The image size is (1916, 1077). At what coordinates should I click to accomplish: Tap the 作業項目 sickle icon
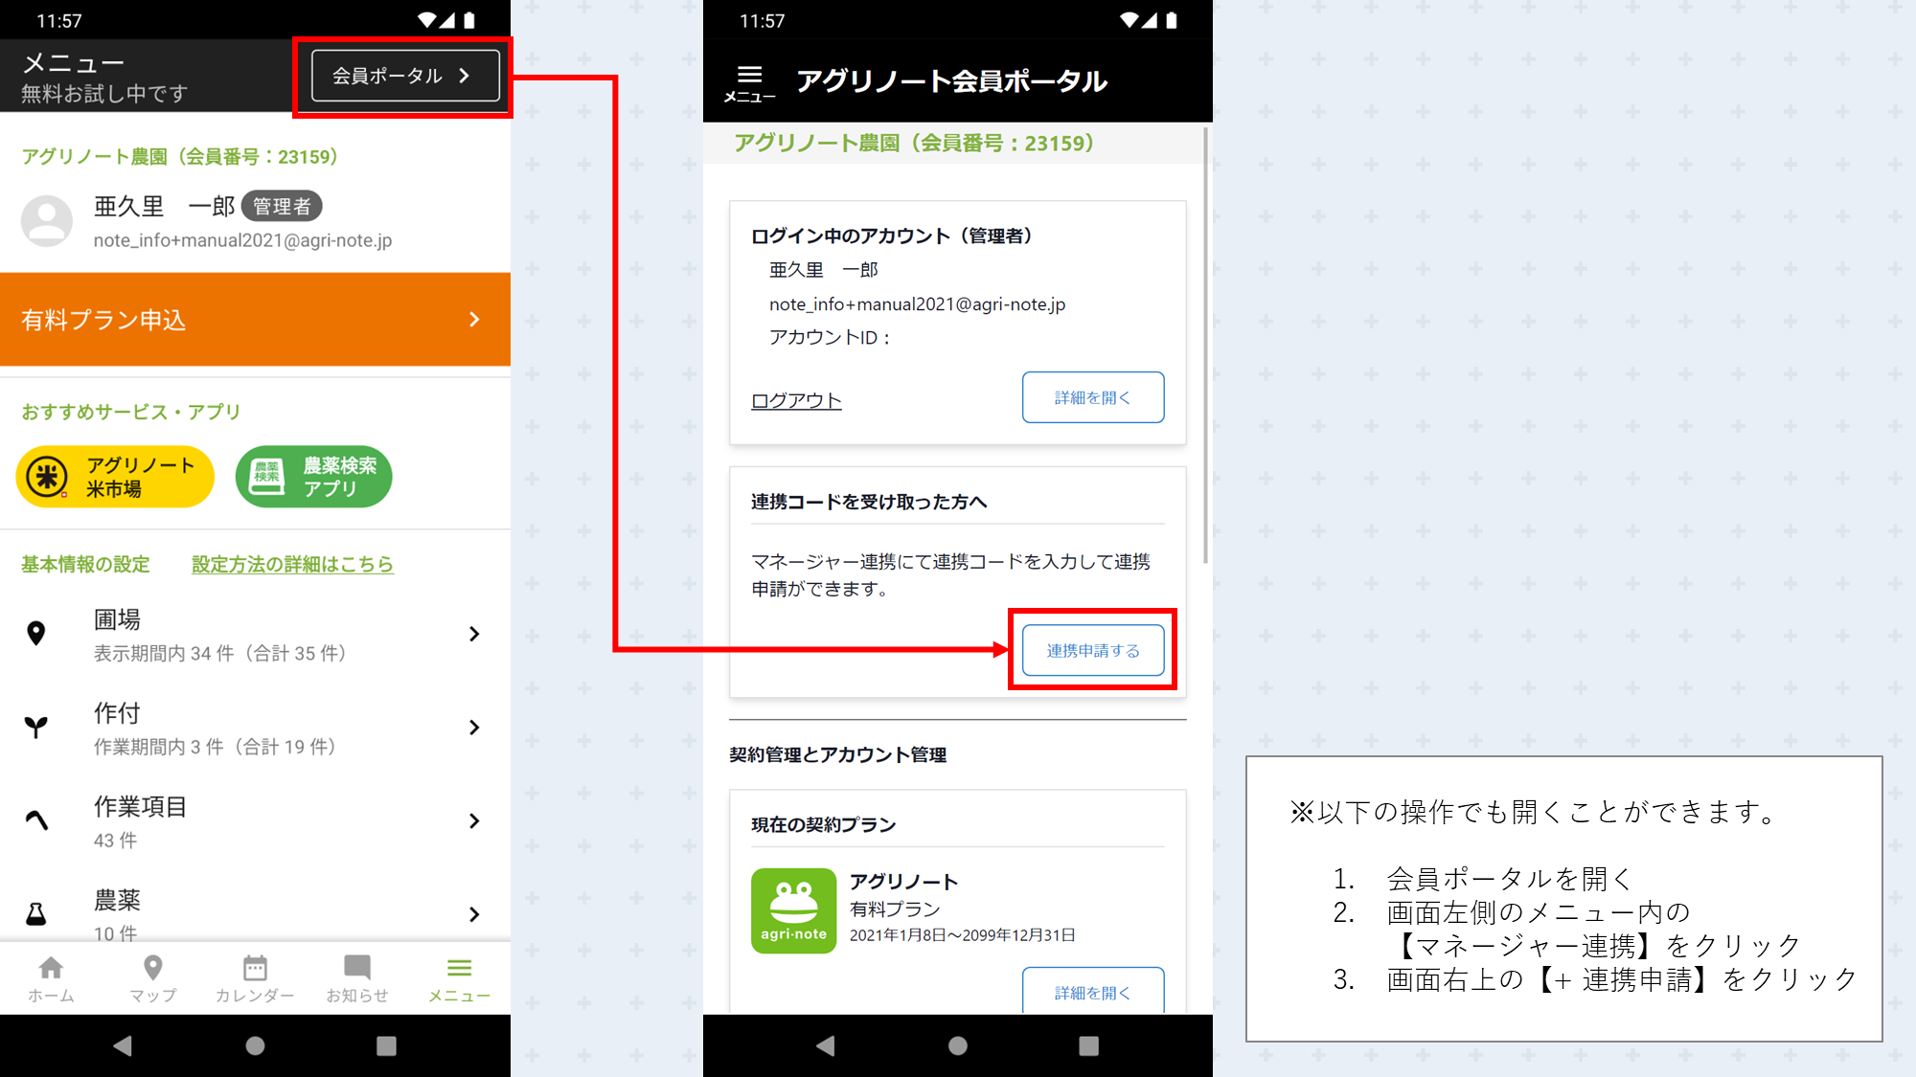tap(36, 820)
